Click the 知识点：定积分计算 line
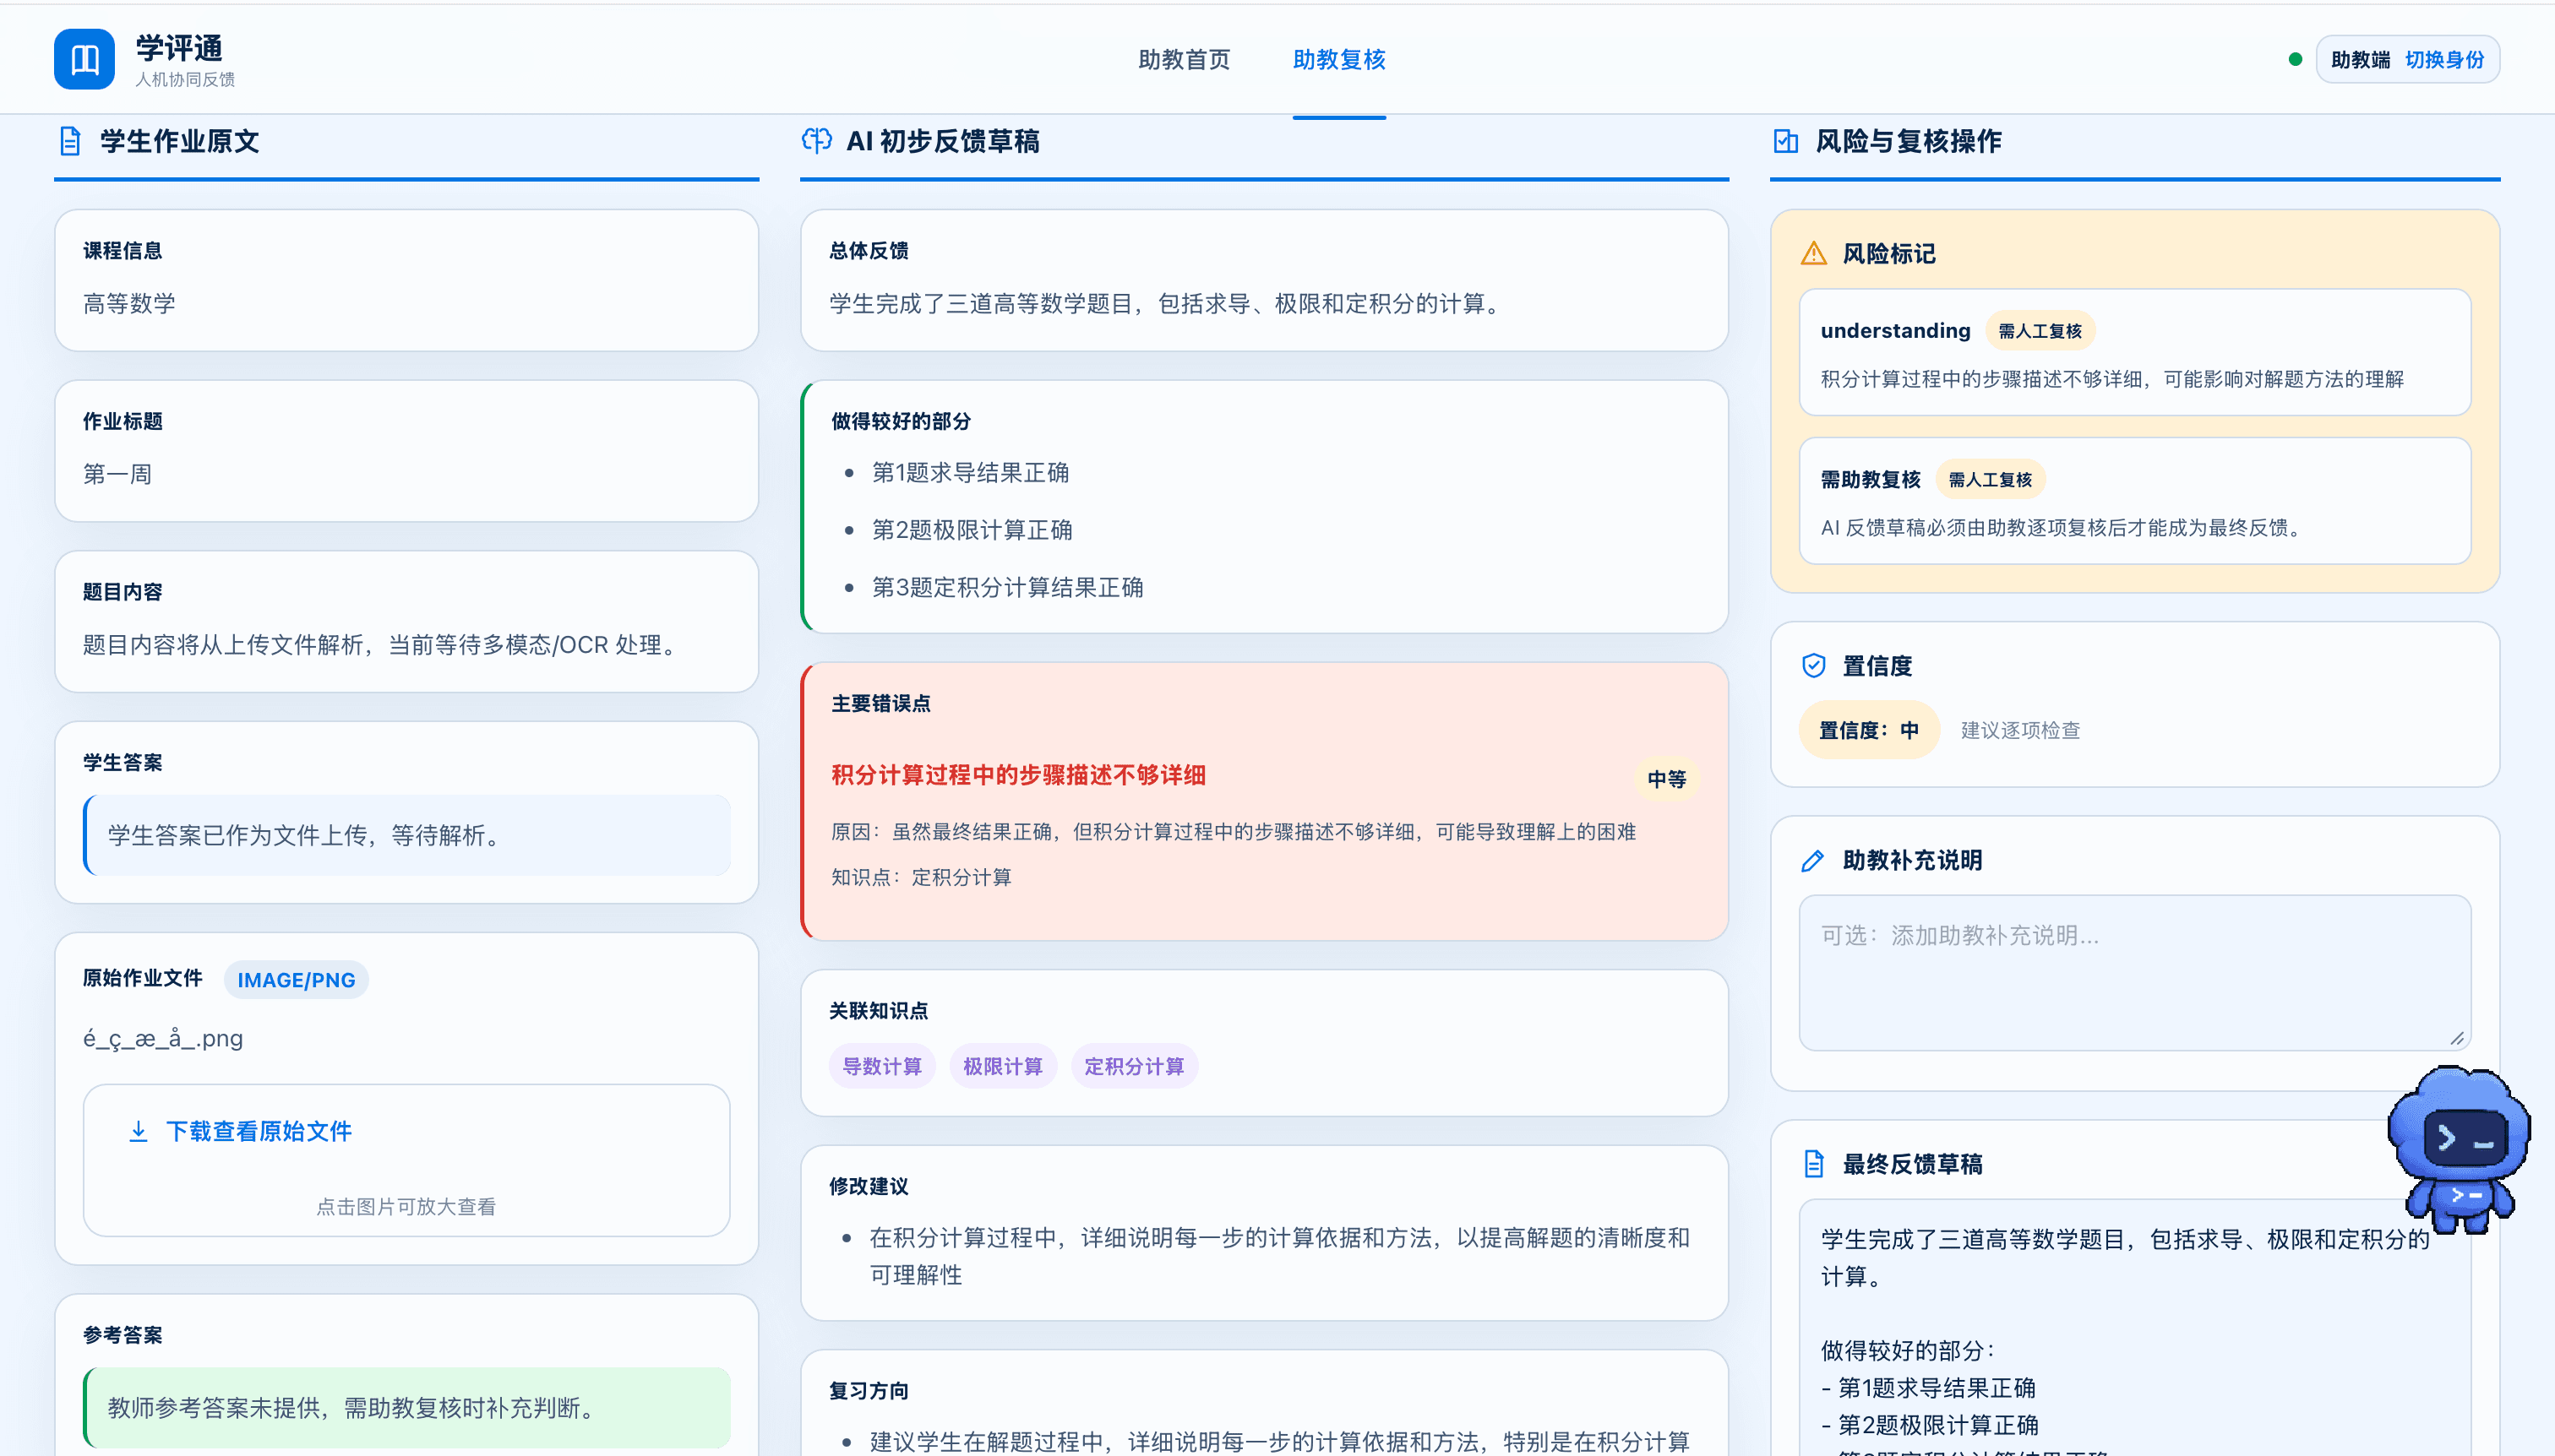 [921, 877]
